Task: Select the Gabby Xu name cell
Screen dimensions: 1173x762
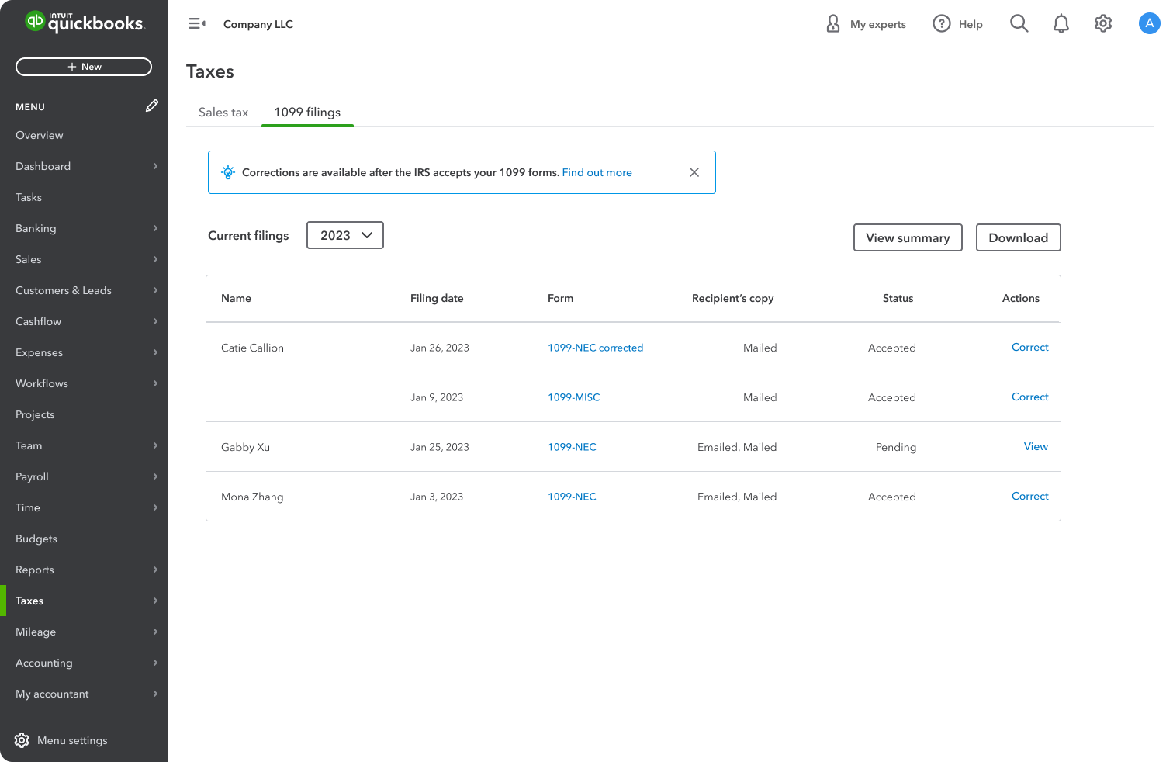Action: point(245,447)
